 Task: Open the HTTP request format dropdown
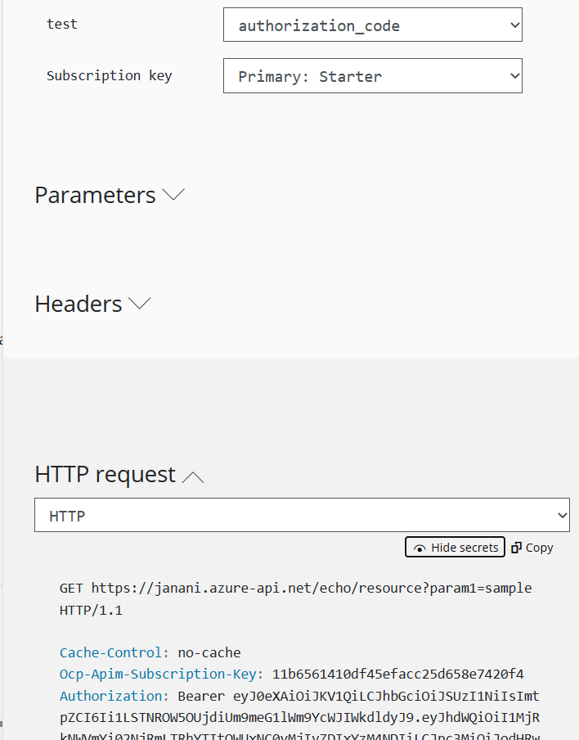coord(301,515)
